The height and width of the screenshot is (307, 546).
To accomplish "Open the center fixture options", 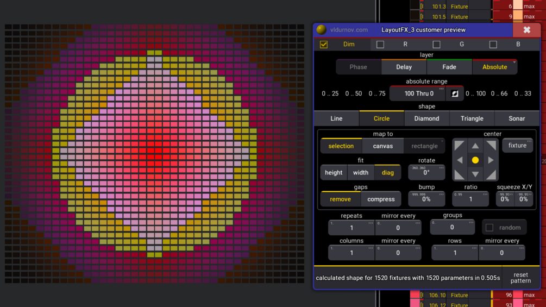I will [517, 146].
